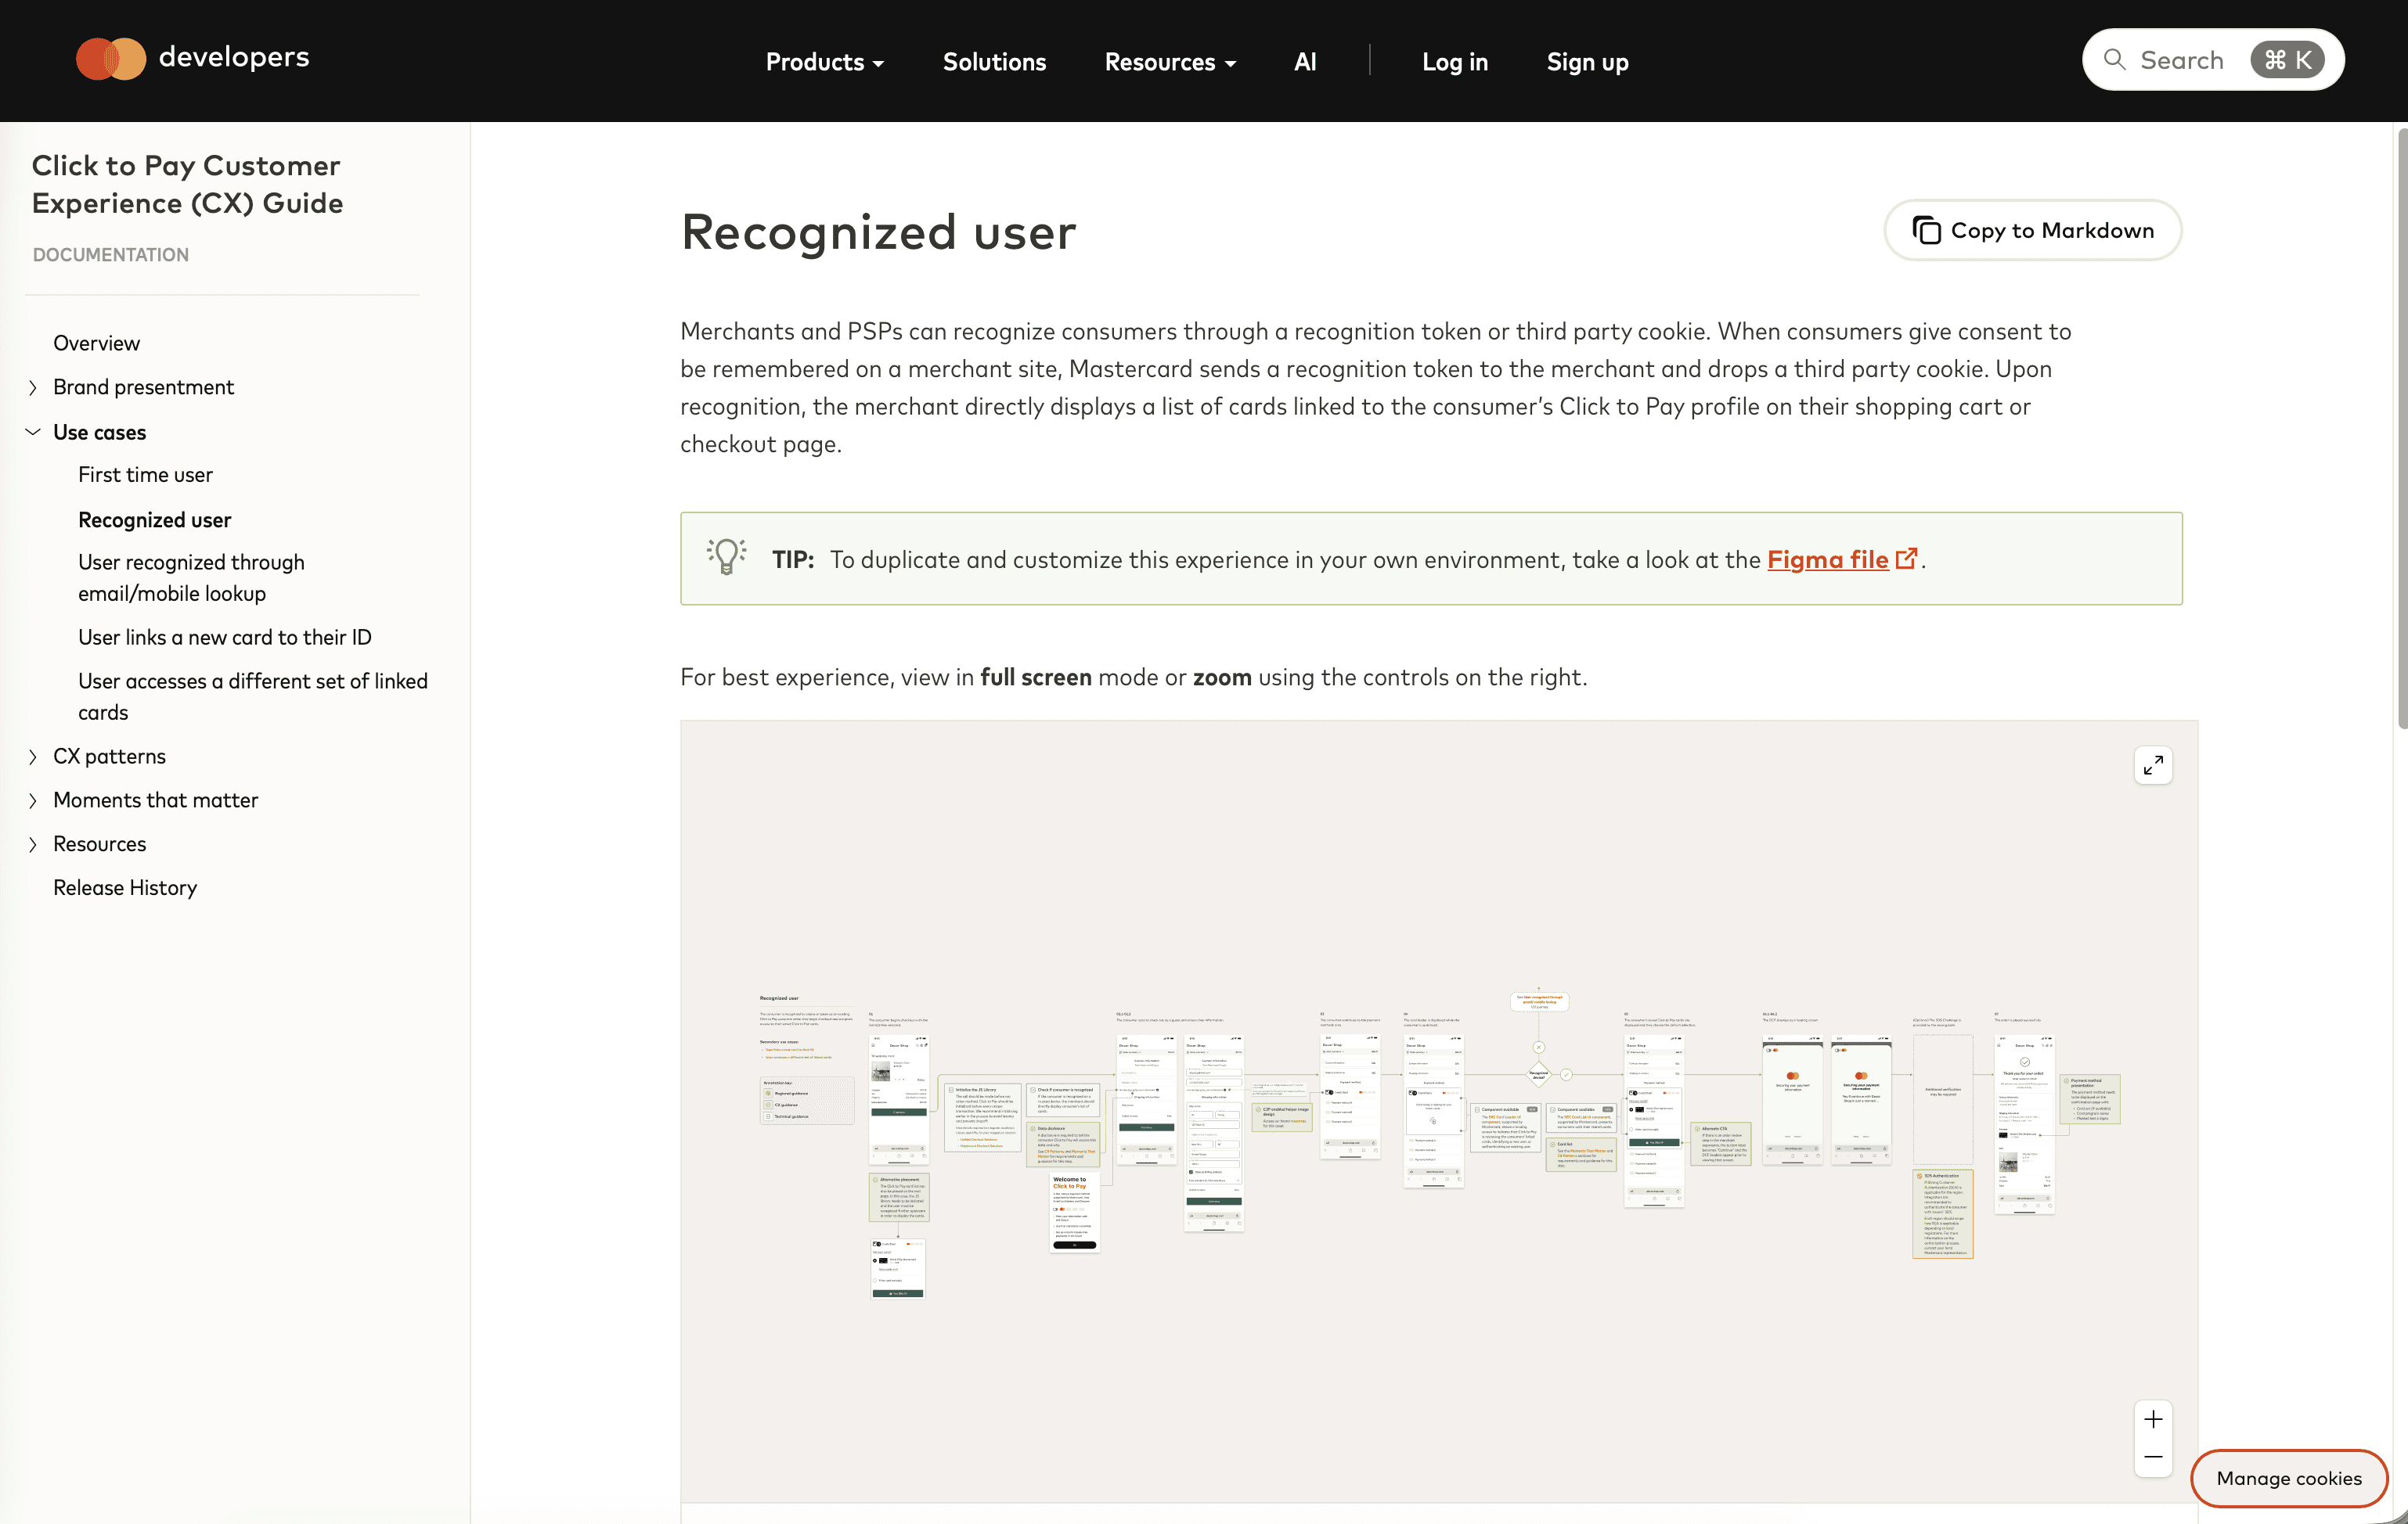Zoom out of diagram with minus
This screenshot has width=2408, height=1524.
[x=2153, y=1458]
